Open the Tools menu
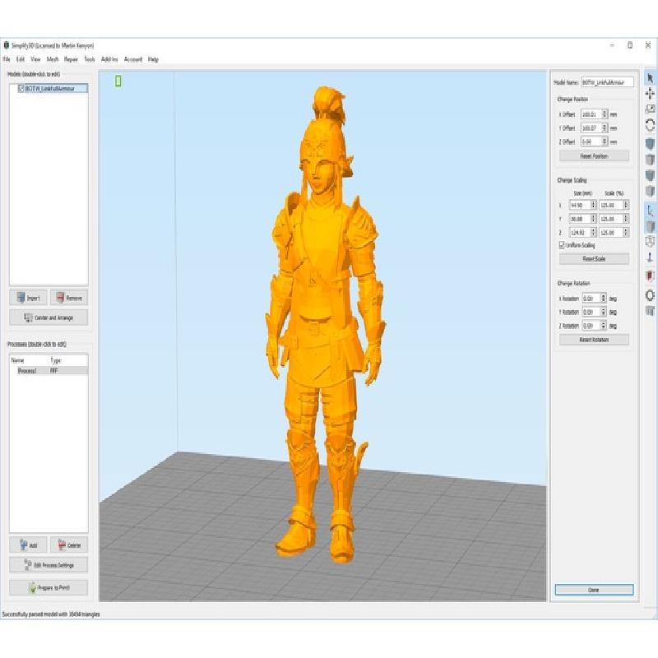This screenshot has width=658, height=658. (90, 59)
